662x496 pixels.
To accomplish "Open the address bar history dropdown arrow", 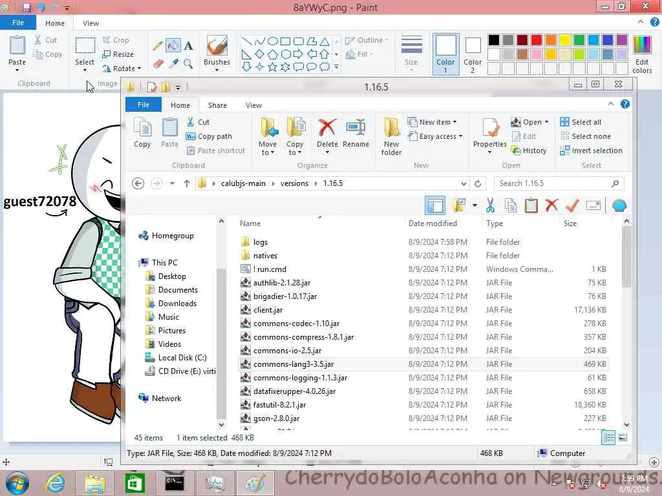I will [464, 184].
